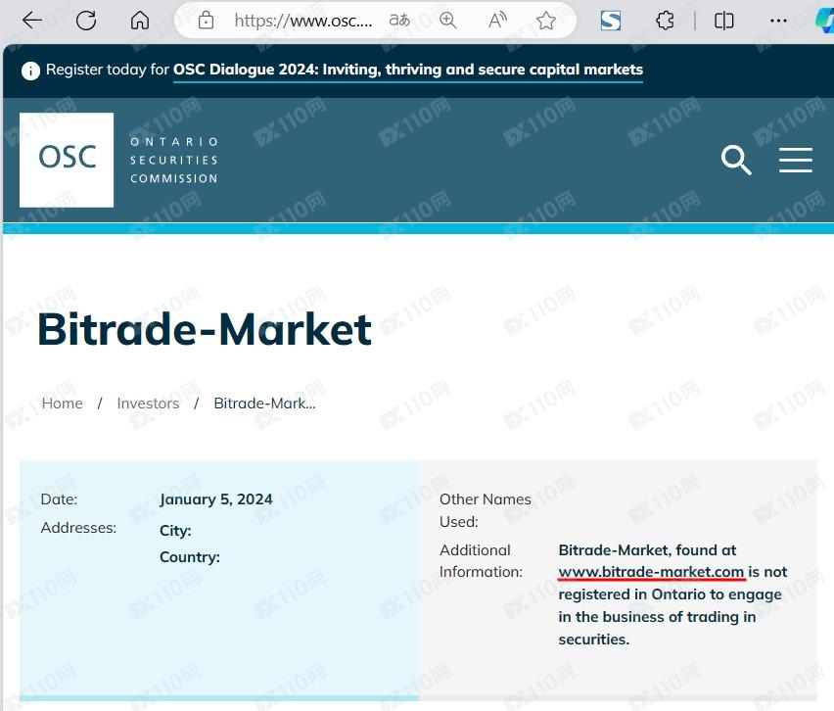The width and height of the screenshot is (834, 711).
Task: Open the browser Extensions puzzle icon
Action: (x=665, y=20)
